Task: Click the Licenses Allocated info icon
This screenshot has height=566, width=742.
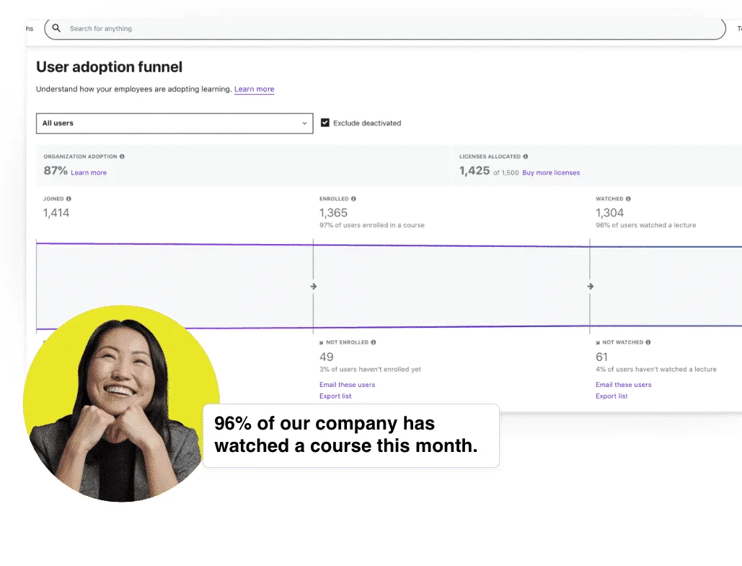Action: click(x=525, y=157)
